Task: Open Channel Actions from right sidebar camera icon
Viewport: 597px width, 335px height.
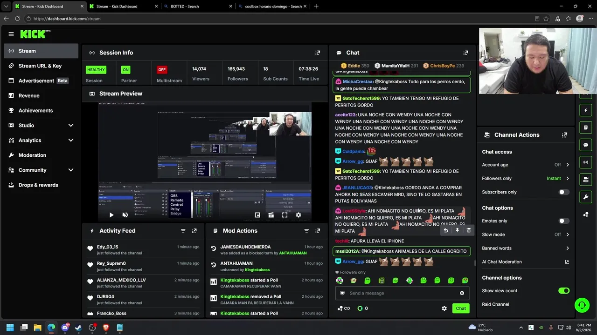Action: coord(586,180)
